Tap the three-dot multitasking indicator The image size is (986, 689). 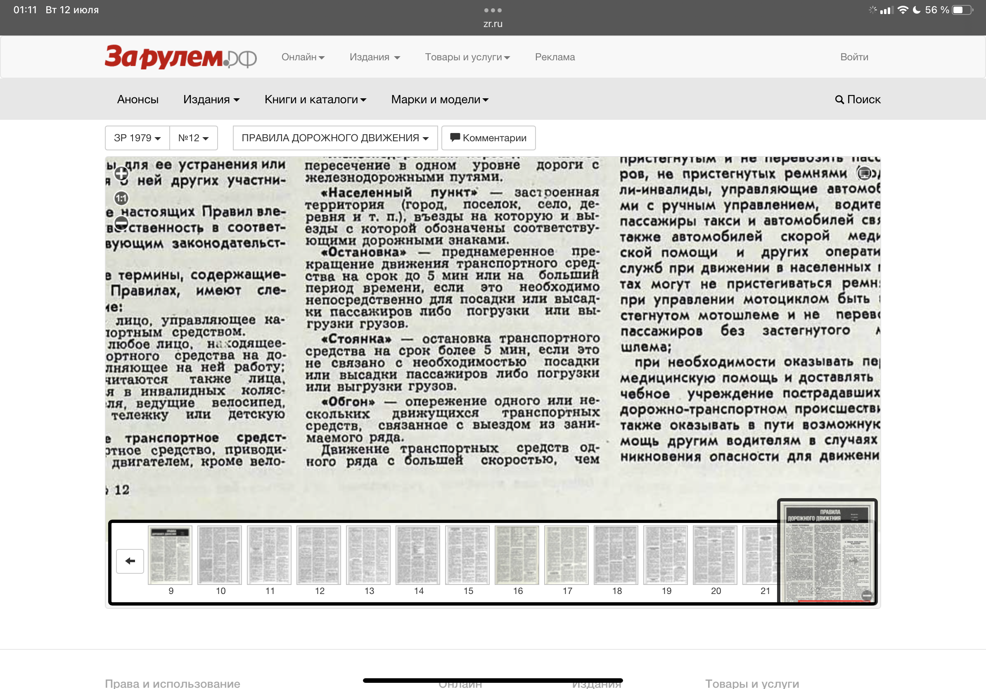coord(493,10)
